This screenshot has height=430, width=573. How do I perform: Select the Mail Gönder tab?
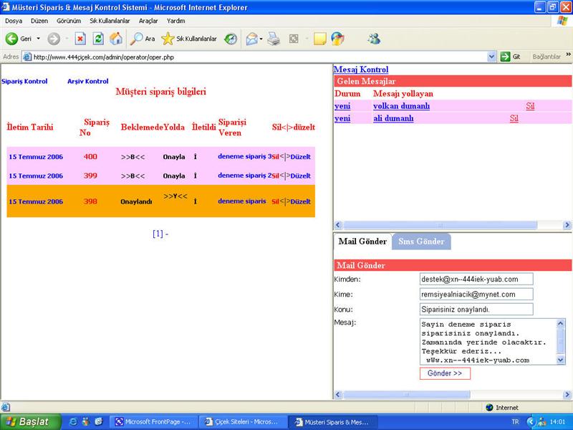[x=362, y=242]
